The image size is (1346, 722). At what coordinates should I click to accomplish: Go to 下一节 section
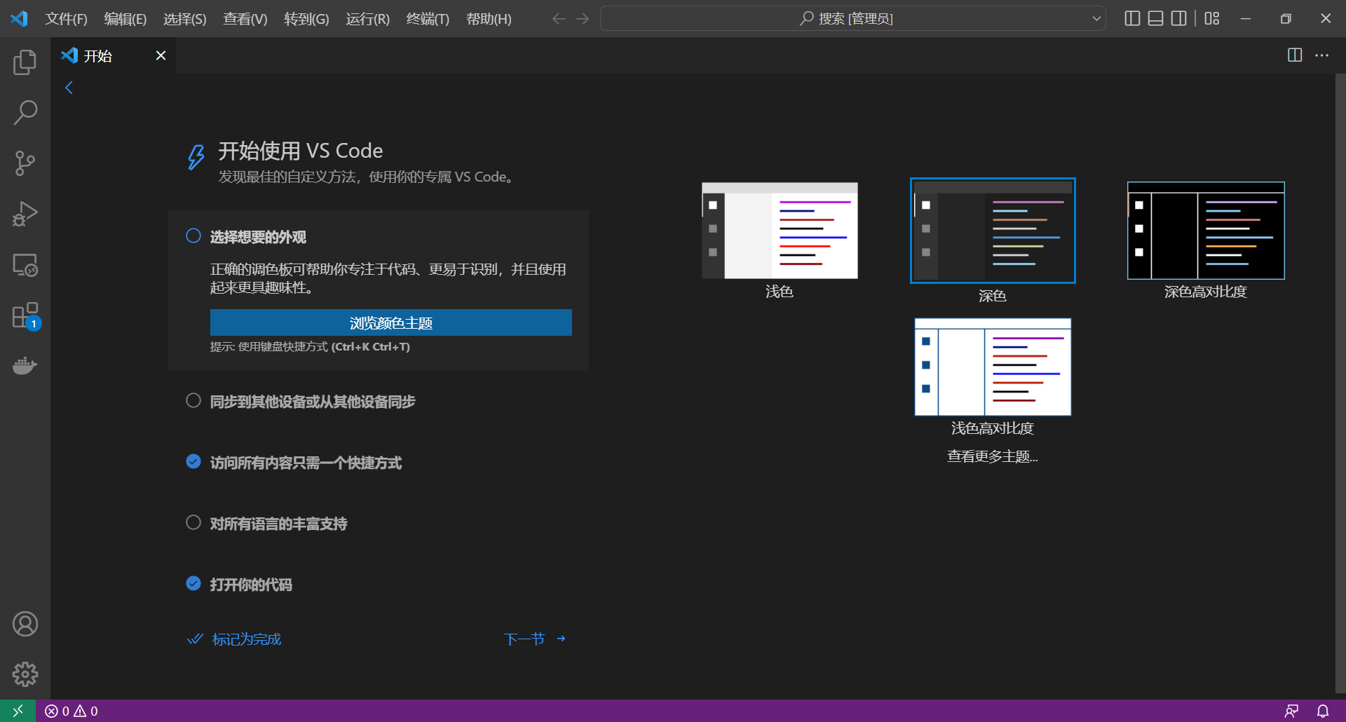pos(535,639)
